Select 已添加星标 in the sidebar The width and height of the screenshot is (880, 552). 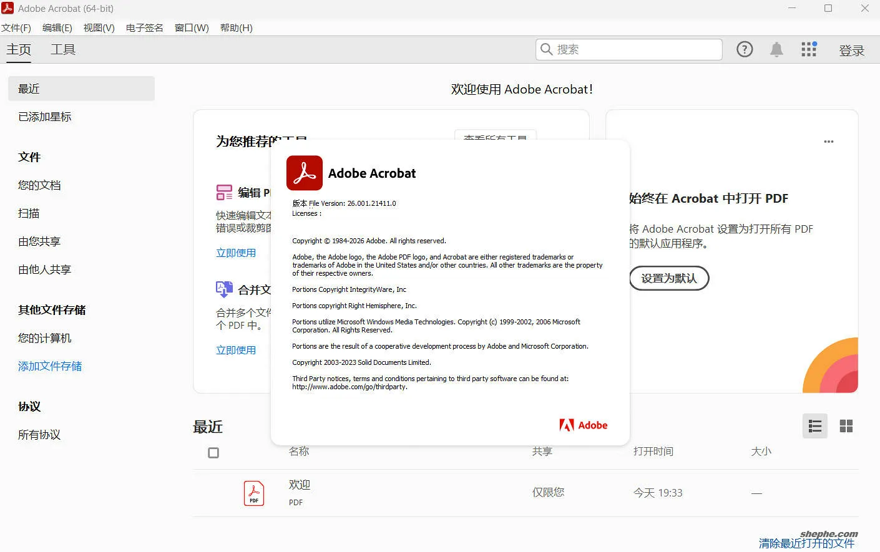coord(45,117)
